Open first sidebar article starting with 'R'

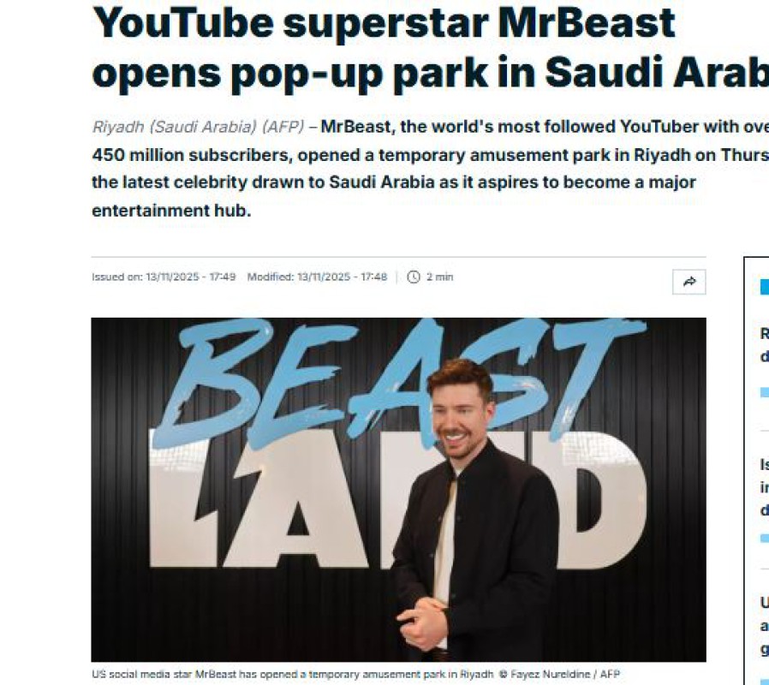pyautogui.click(x=765, y=345)
